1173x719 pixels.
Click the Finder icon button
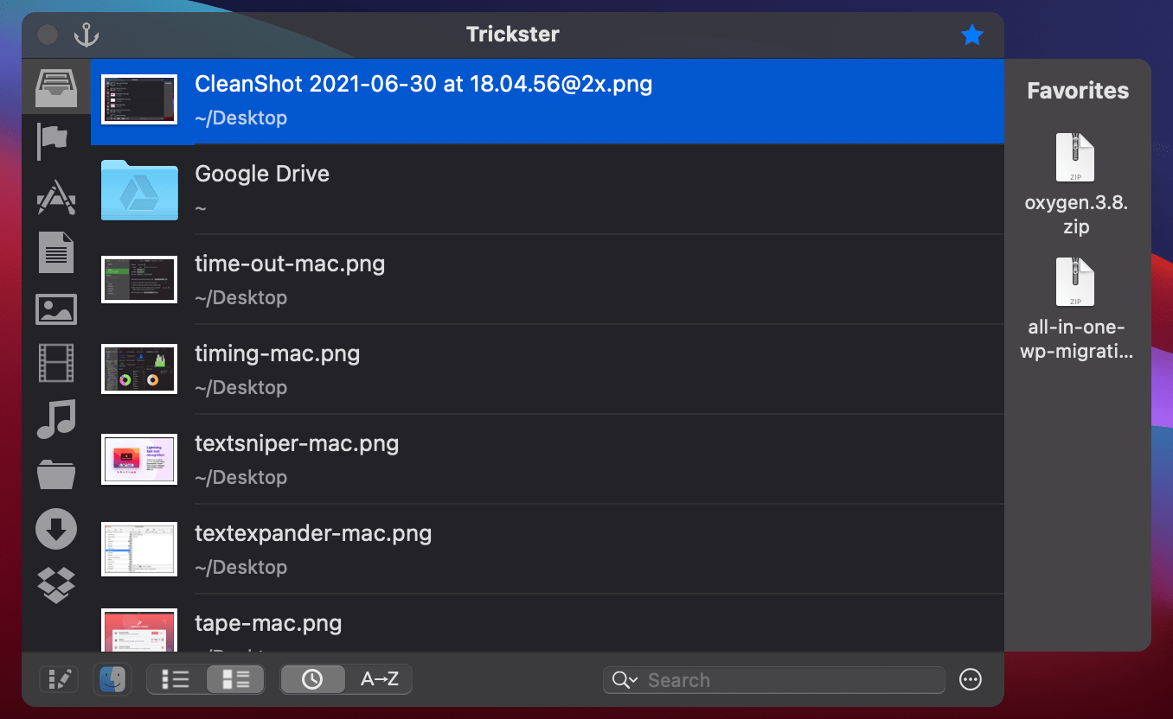click(112, 679)
